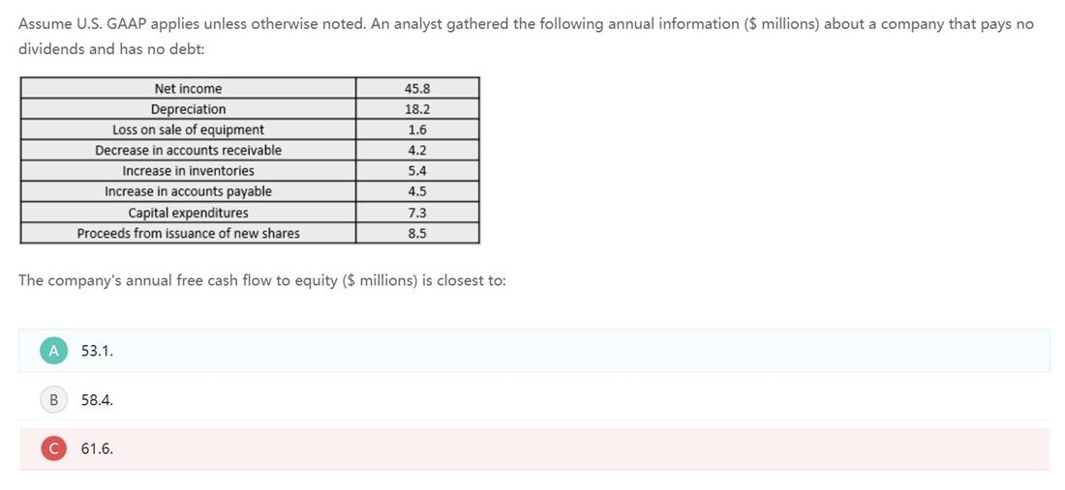Click the free cash flow question text
Viewport: 1065px width, 490px height.
coord(262,280)
